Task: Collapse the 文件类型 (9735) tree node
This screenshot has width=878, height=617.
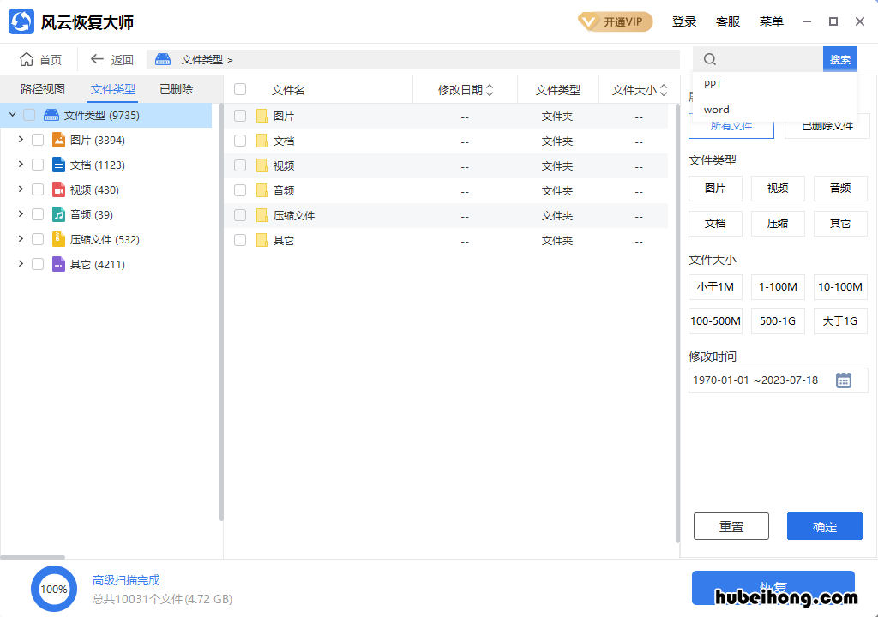Action: click(x=12, y=115)
